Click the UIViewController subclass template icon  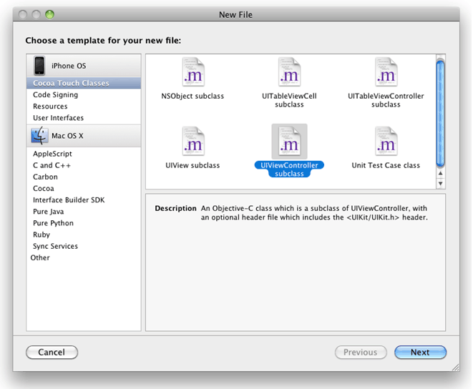tap(289, 142)
